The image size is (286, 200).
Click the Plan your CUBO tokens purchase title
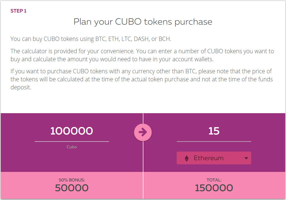(x=143, y=22)
